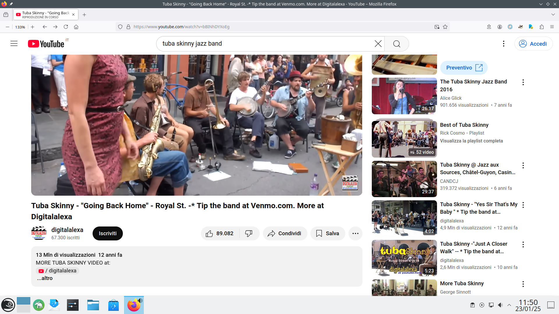The image size is (559, 314).
Task: Play The Tuba Skinny Jazz Band 2016 thumbnail
Action: [404, 96]
